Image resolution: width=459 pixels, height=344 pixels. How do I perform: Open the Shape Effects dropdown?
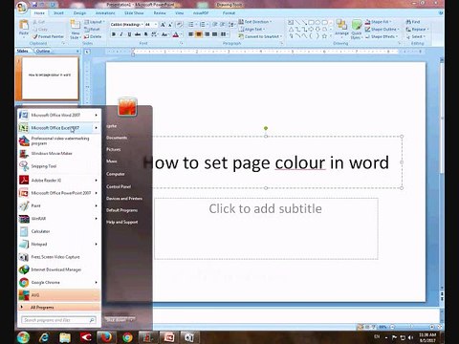pyautogui.click(x=382, y=36)
